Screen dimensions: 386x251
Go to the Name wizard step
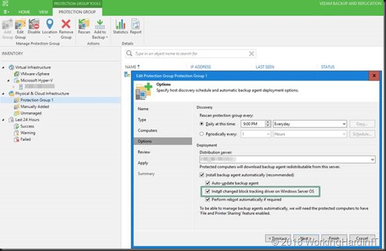[x=143, y=109]
